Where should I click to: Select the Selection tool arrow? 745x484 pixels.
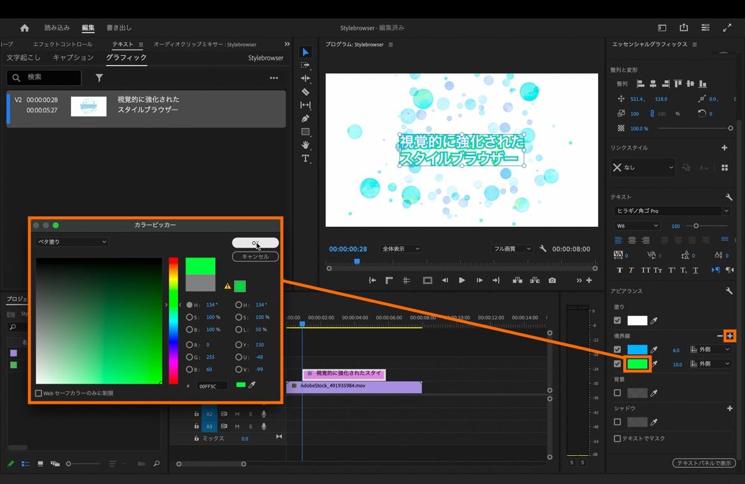(x=305, y=52)
